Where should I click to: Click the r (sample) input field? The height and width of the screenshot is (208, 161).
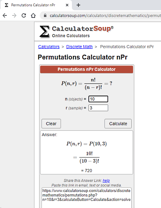tap(98, 108)
